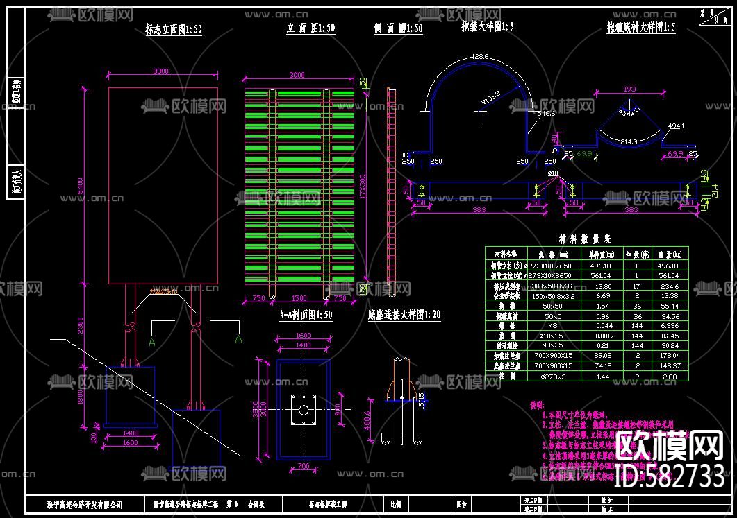
Task: Click spec cell 'ø273×3'
Action: [x=553, y=377]
